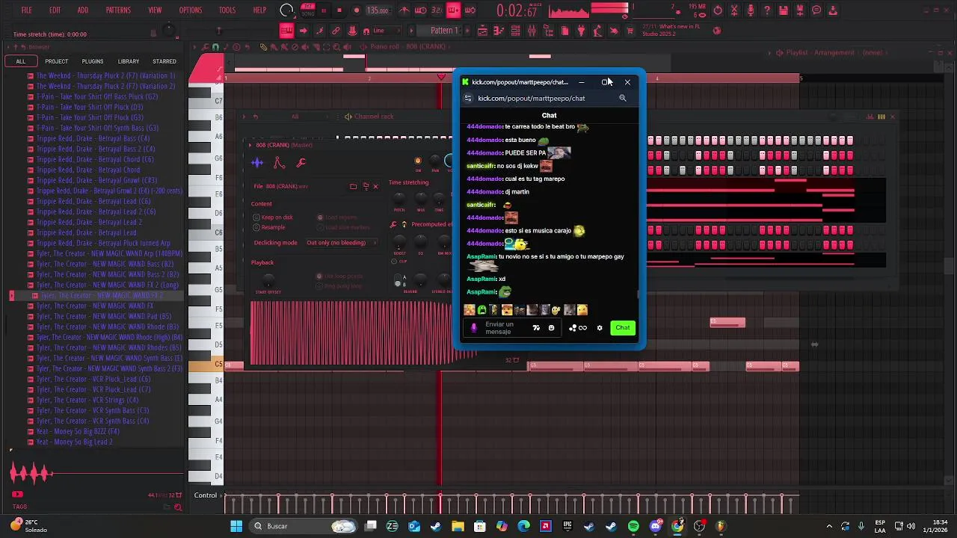
Task: Open the Line snap dropdown
Action: 388,31
